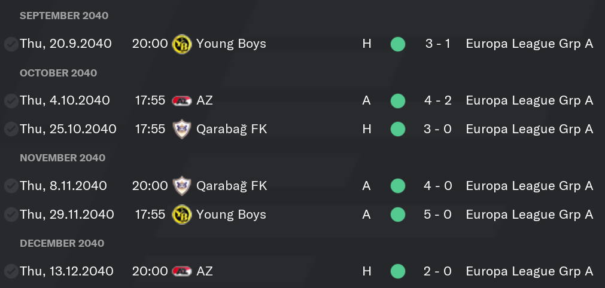Click green win indicator for 5 - 0 result
605x288 pixels.
398,215
